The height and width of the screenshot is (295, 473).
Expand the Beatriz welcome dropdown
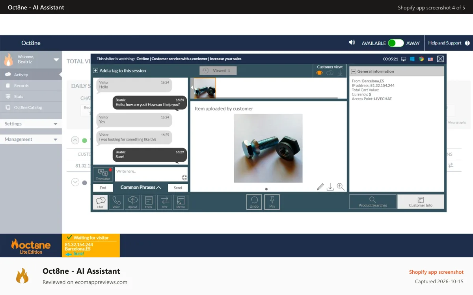(x=56, y=60)
